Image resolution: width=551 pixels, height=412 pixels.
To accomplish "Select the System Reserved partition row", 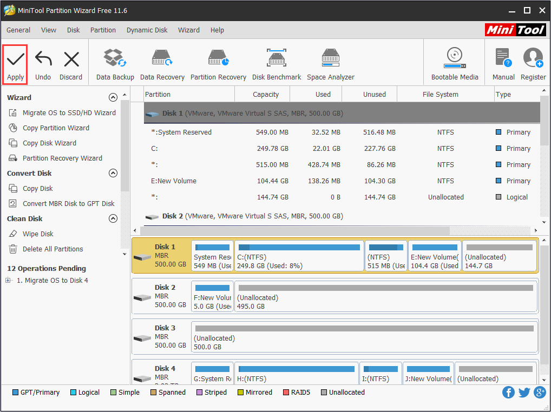I will [342, 132].
